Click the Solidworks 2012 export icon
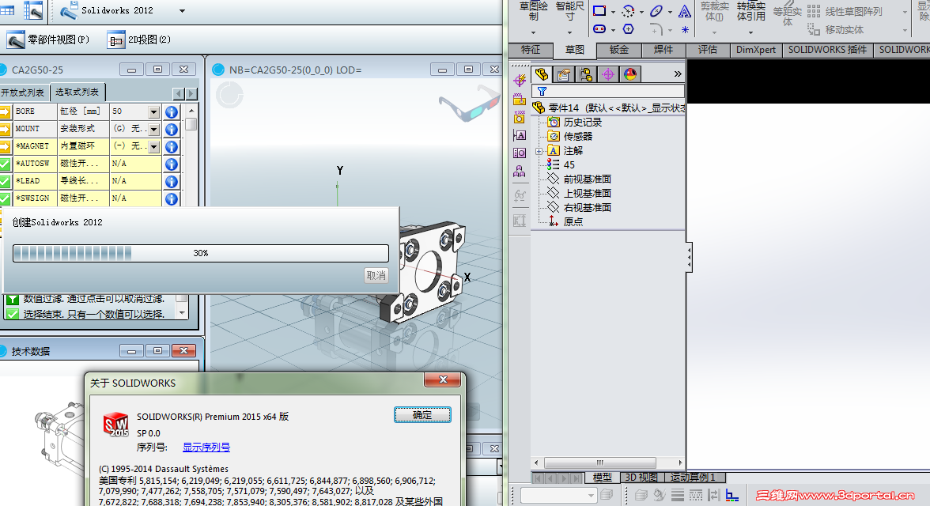930x506 pixels. tap(69, 10)
